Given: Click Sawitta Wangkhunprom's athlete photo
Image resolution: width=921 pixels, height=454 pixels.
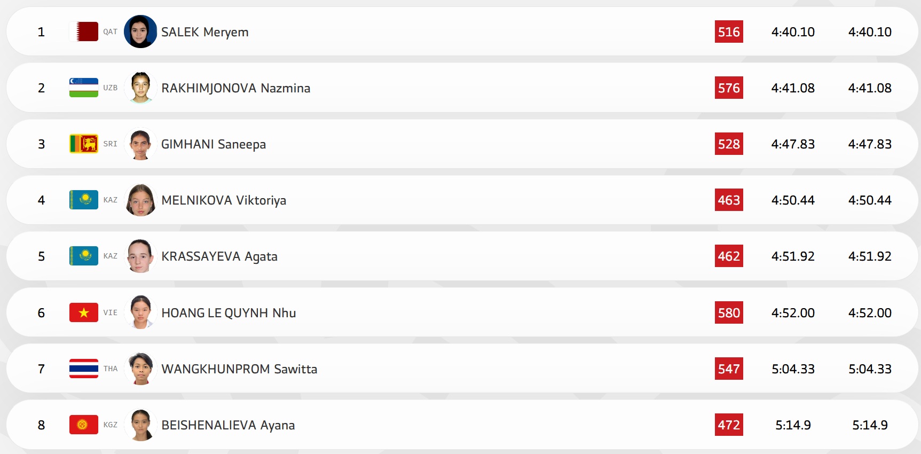Looking at the screenshot, I should tap(140, 369).
